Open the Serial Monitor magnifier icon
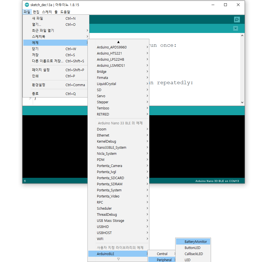Image resolution: width=261 pixels, height=262 pixels. (237, 20)
